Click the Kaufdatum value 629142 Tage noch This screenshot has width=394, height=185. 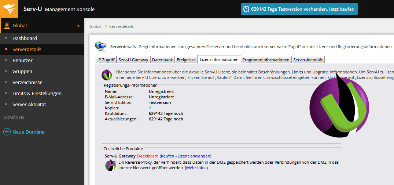click(x=166, y=113)
